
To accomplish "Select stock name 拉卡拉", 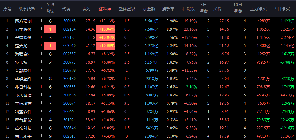I will pos(21,62).
